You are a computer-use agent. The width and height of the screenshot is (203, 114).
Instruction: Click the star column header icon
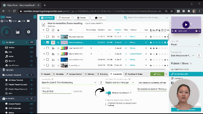[58, 30]
